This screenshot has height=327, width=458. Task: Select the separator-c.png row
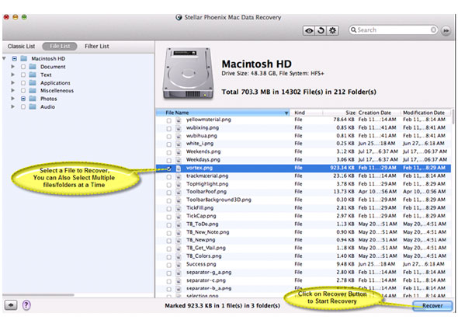pyautogui.click(x=304, y=280)
